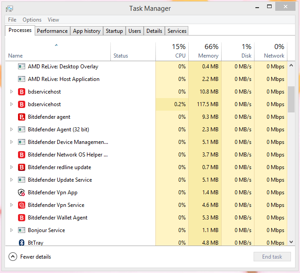The width and height of the screenshot is (300, 273).
Task: Sort by the Status column header
Action: point(133,52)
